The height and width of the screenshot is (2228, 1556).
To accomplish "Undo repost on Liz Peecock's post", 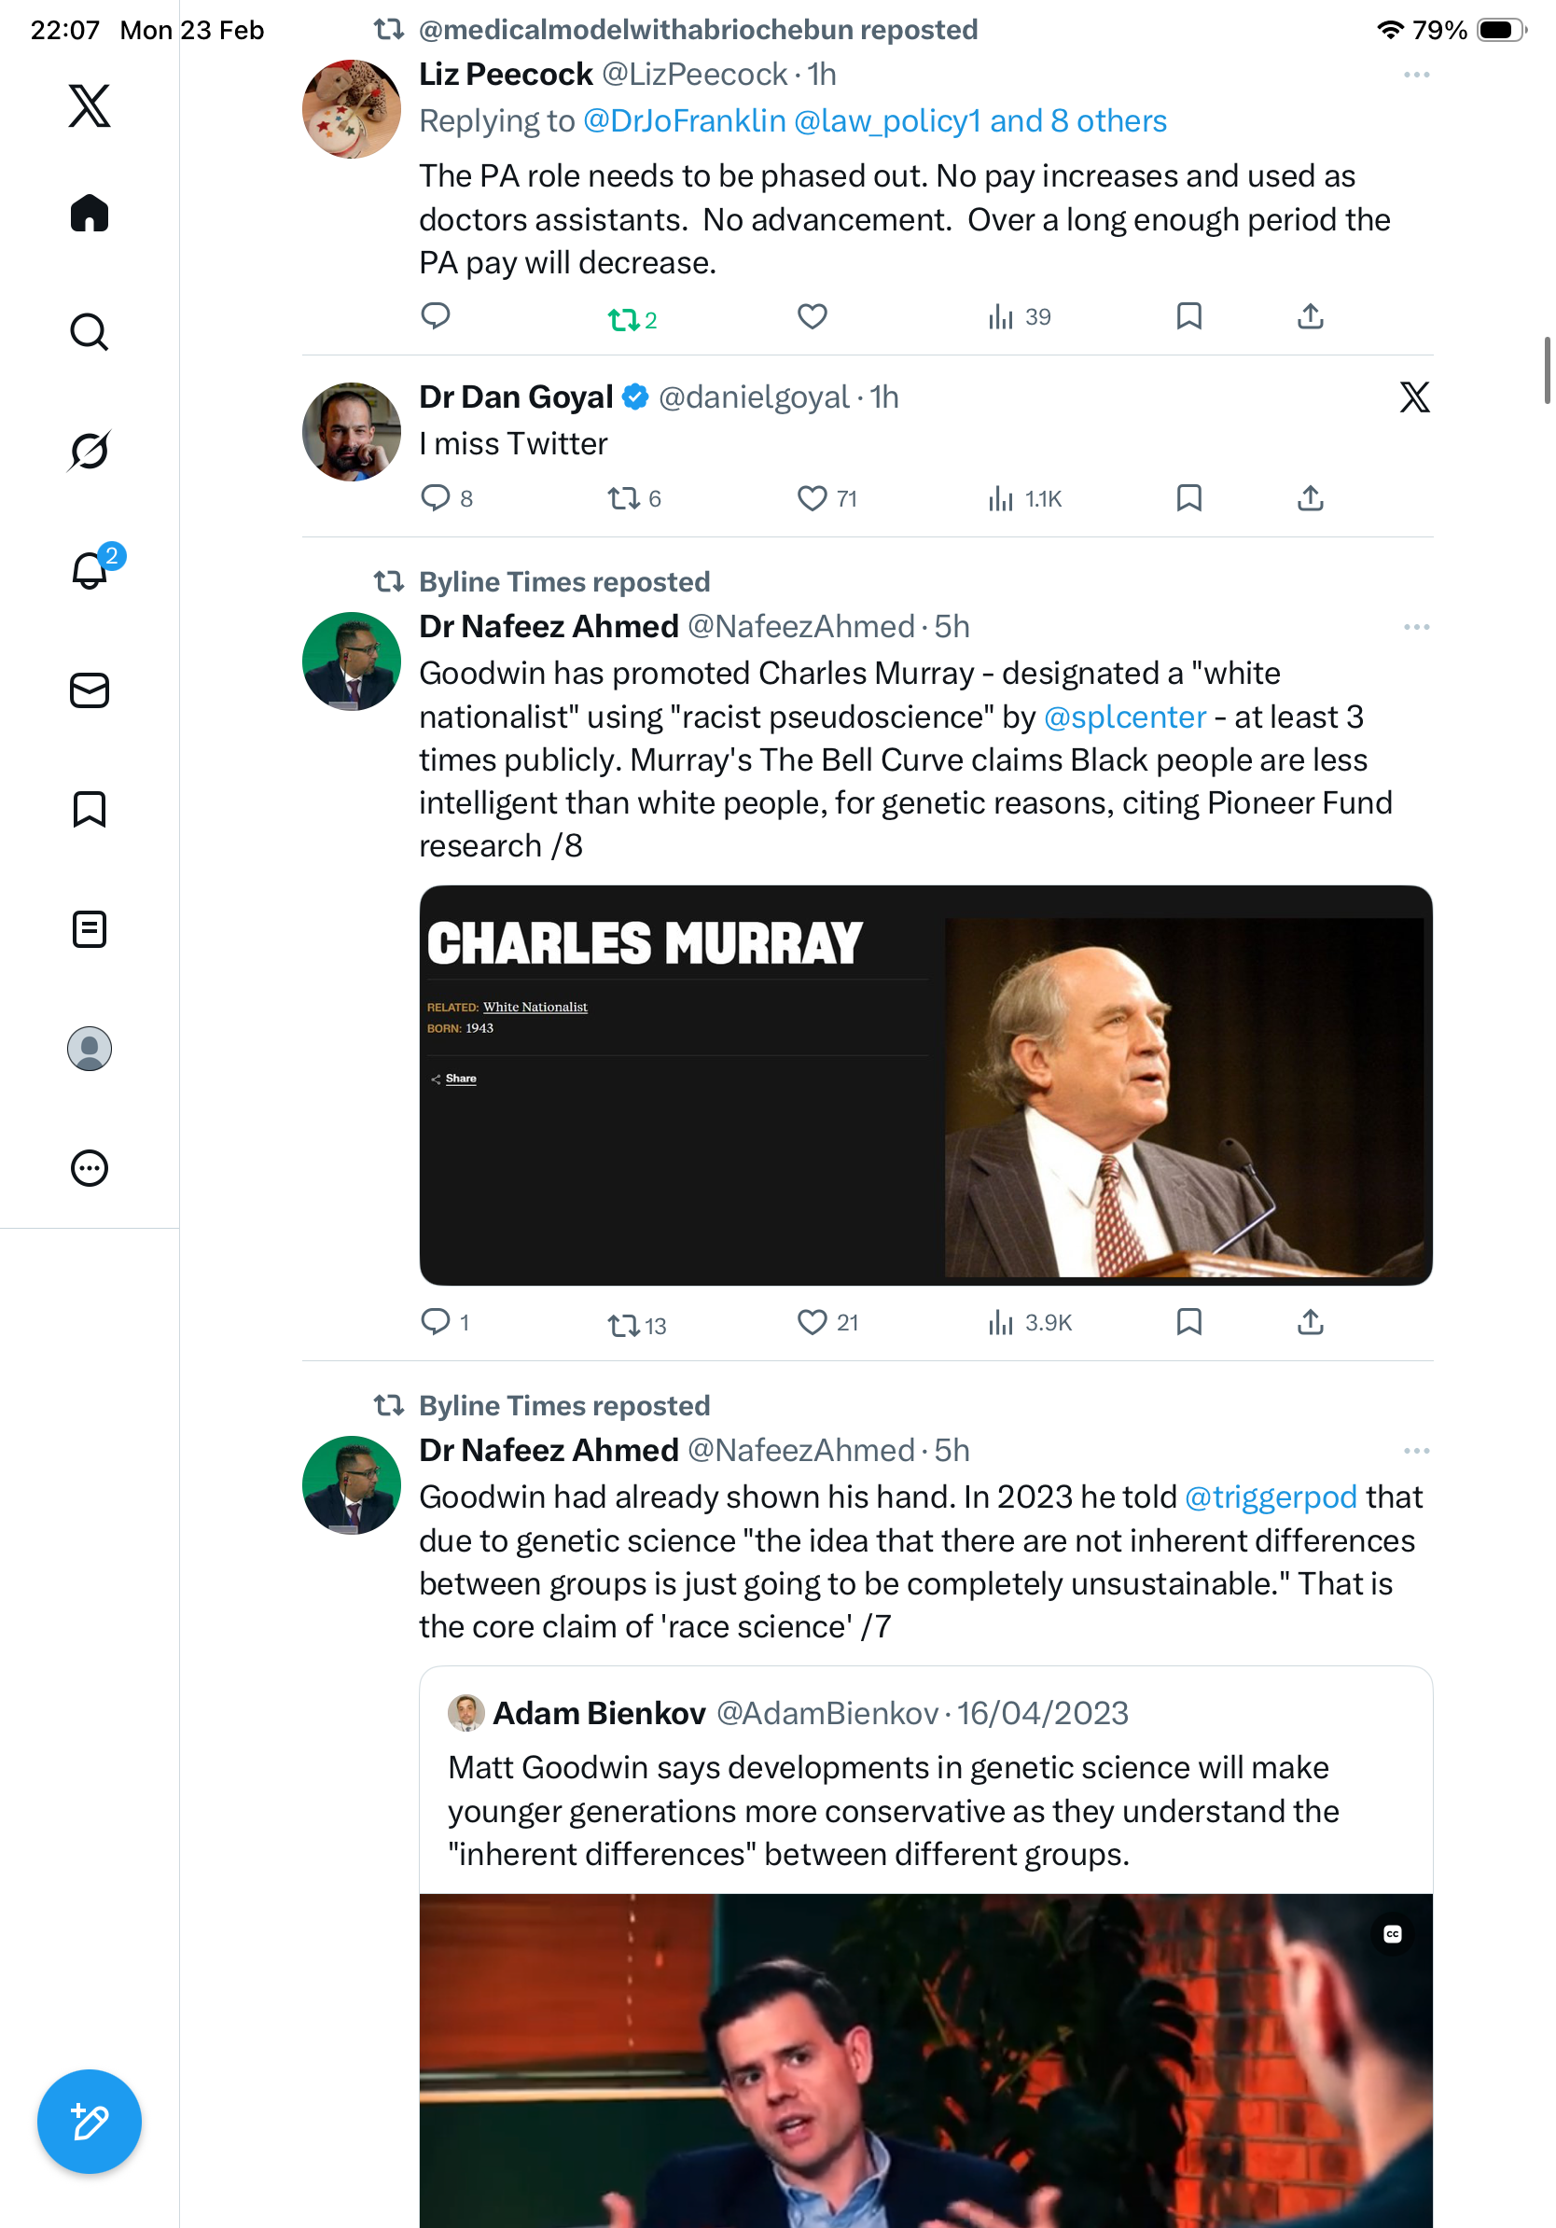I will pos(623,318).
